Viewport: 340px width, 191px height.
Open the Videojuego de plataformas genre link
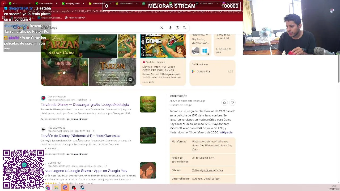tap(207, 170)
